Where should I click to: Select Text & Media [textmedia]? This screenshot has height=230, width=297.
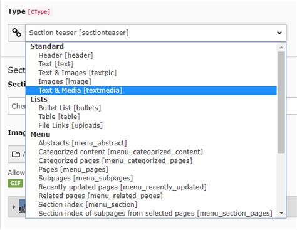pyautogui.click(x=151, y=90)
